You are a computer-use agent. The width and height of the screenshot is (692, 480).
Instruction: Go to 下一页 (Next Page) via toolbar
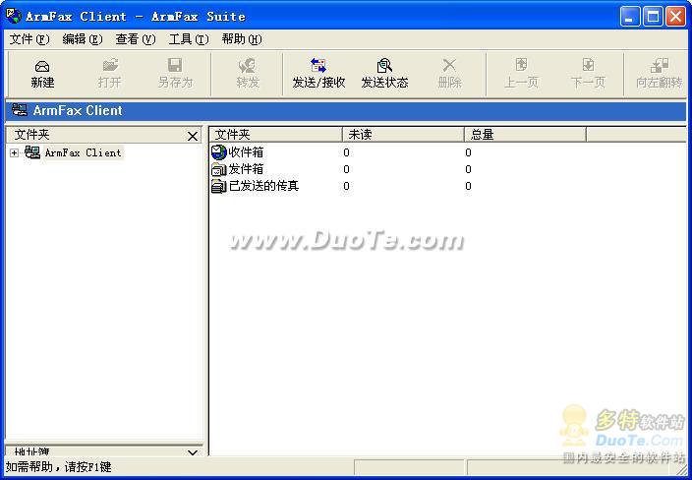click(588, 66)
